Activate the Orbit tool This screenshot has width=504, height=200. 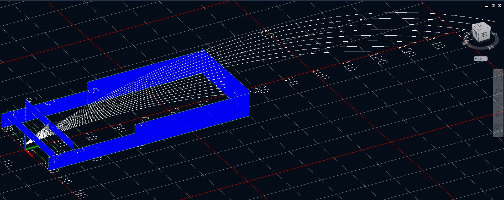click(498, 114)
